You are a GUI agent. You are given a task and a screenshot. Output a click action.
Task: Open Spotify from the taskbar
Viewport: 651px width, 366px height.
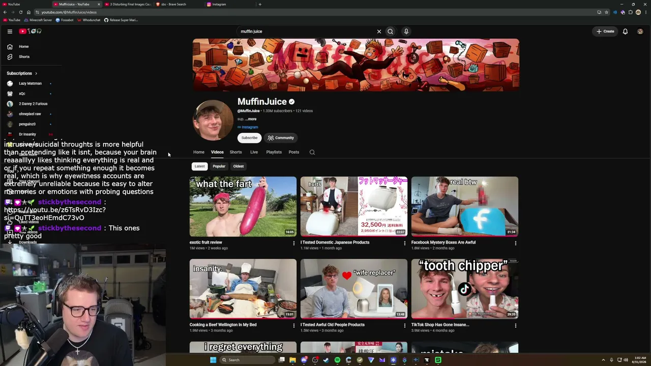click(x=337, y=360)
